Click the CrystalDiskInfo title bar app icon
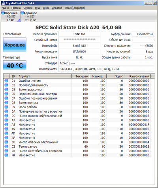The height and width of the screenshot is (188, 158). tap(3, 3)
